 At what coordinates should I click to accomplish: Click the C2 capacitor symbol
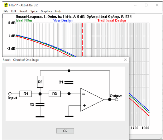[x=40, y=105]
